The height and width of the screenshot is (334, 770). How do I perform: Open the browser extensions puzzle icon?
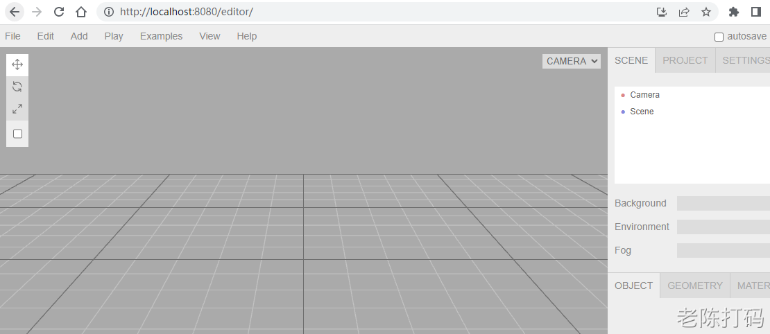(734, 12)
